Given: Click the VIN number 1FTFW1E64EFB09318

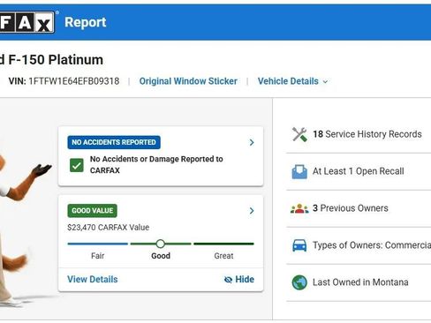Looking at the screenshot, I should [x=74, y=81].
